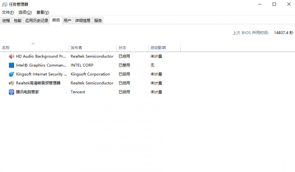Screen dimensions: 295x172
Task: Open the 选项(O) menu
Action: (25, 12)
